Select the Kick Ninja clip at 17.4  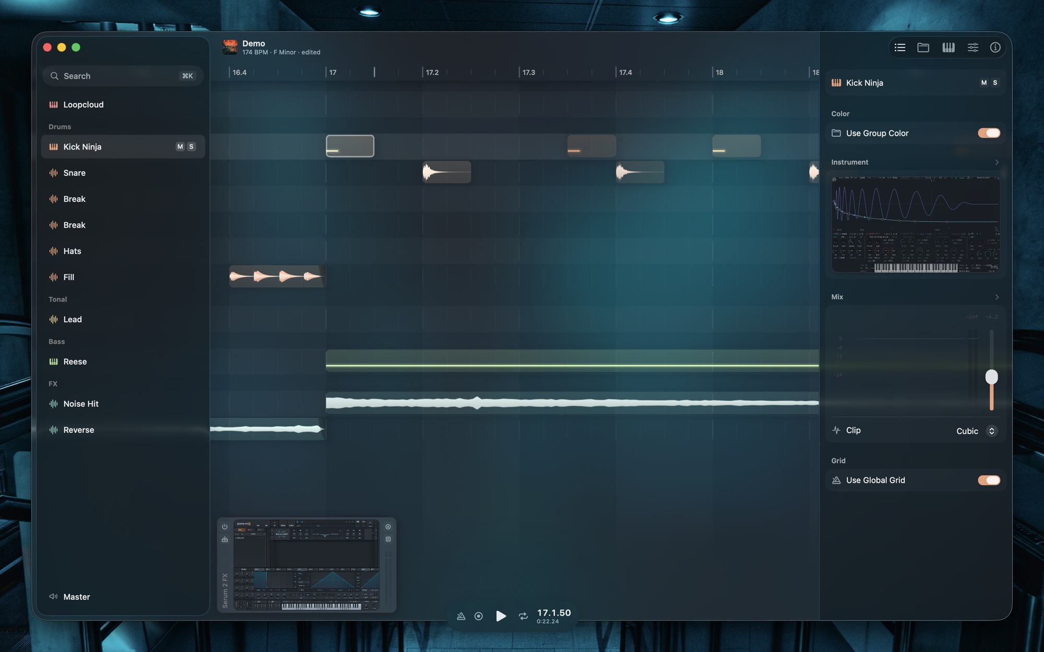coord(592,146)
